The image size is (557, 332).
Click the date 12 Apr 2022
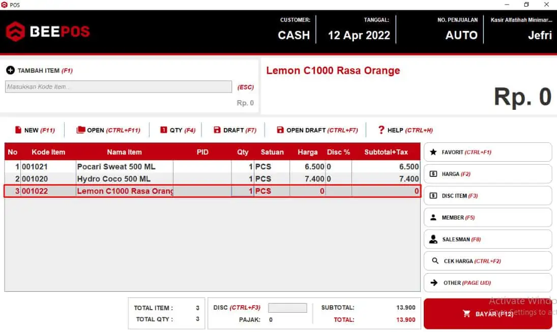(359, 35)
